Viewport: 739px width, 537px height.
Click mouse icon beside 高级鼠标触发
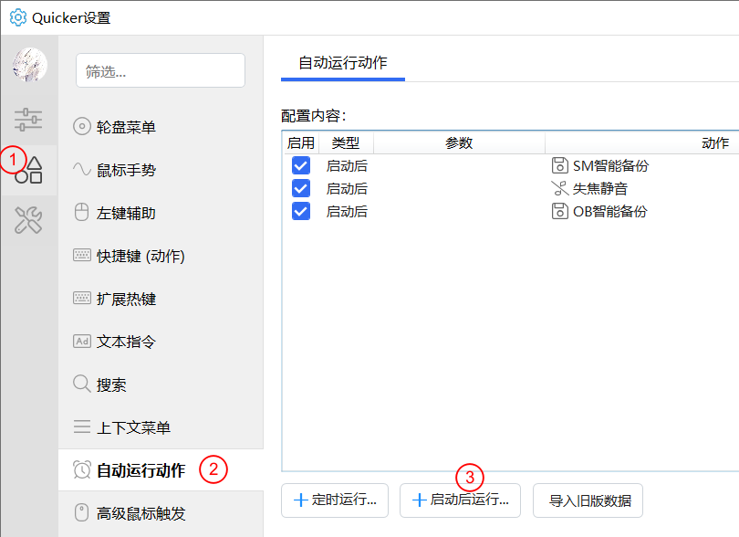81,512
